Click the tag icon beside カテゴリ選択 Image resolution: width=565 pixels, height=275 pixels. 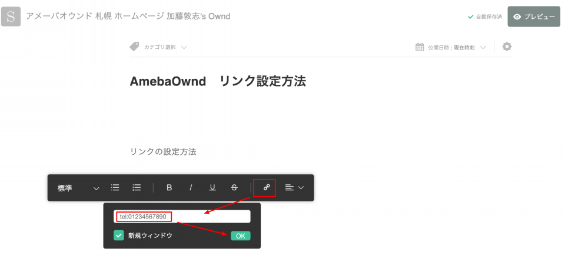coord(134,47)
